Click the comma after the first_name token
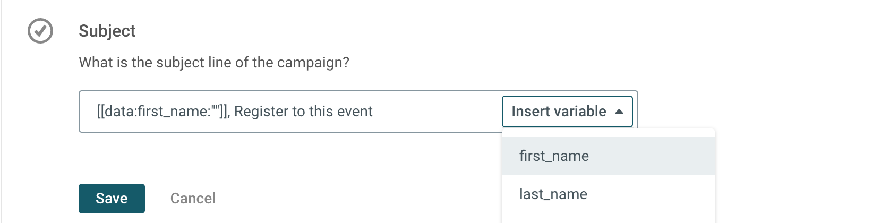 (229, 114)
